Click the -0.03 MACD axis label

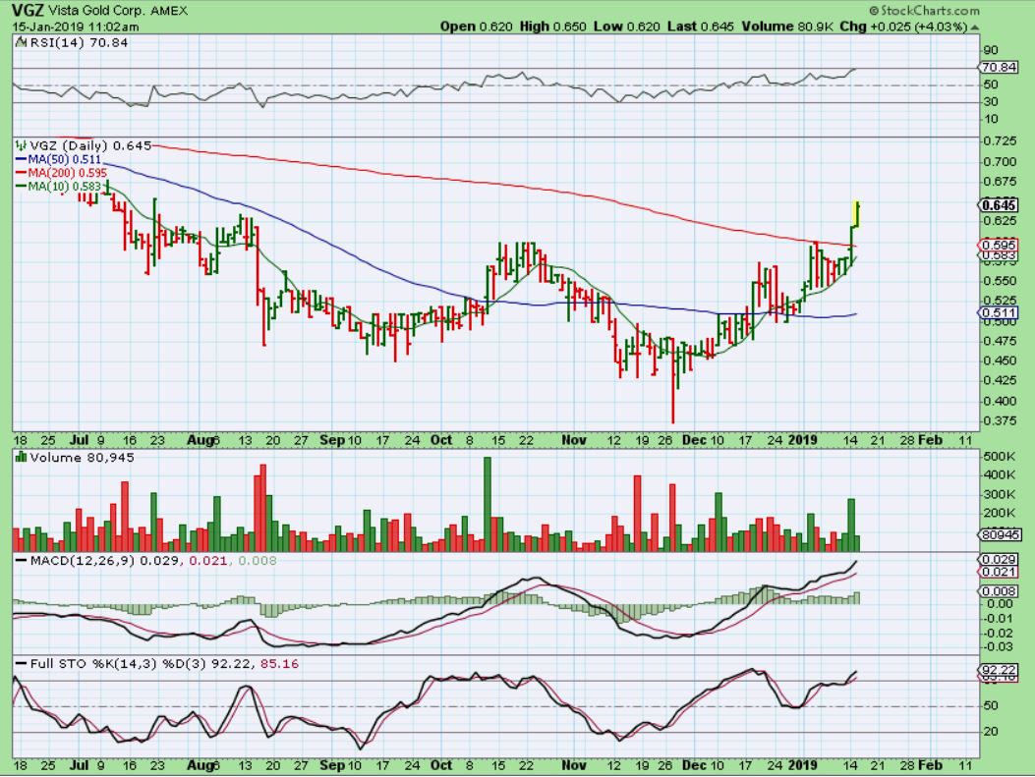1000,647
